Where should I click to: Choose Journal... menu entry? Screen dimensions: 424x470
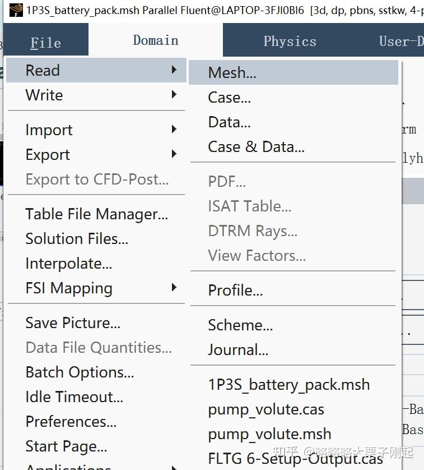point(238,350)
